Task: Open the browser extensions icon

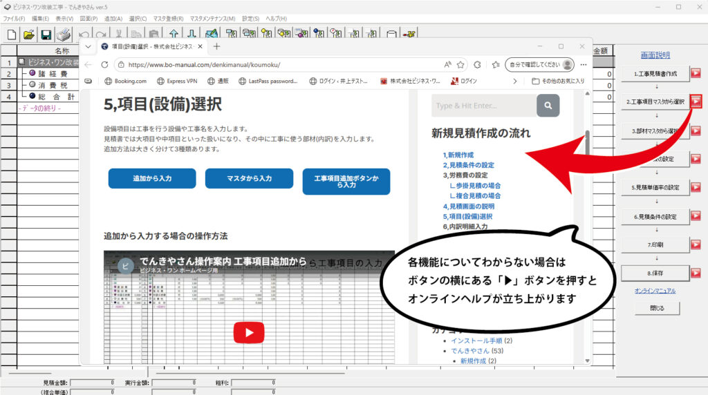Action: (478, 64)
